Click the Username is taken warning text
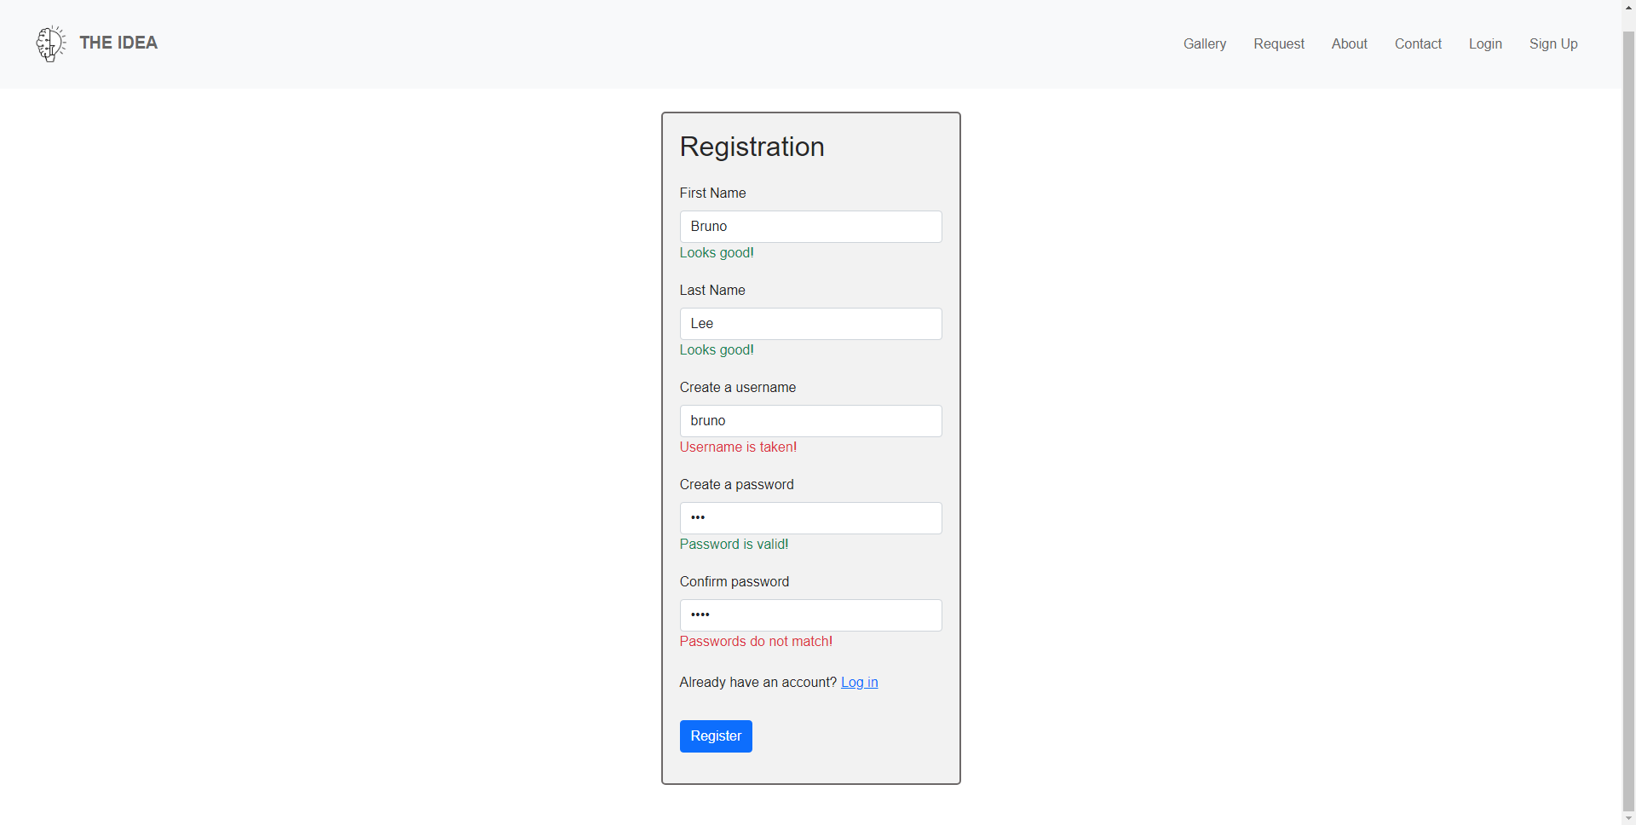The height and width of the screenshot is (825, 1636). [738, 447]
